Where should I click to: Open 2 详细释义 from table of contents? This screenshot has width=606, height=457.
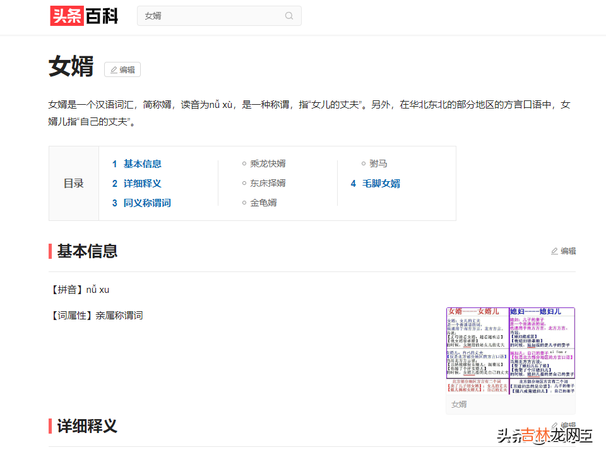tap(137, 183)
